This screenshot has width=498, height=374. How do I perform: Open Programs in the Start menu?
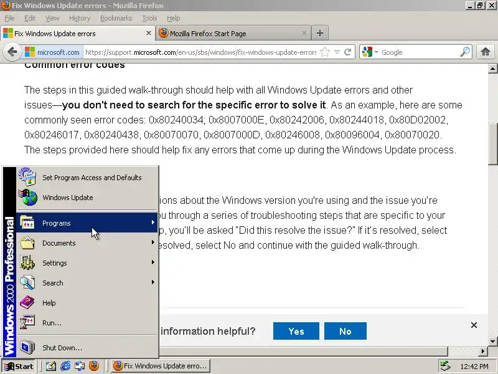click(87, 223)
